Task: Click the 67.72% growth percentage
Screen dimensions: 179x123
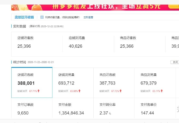Action: pyautogui.click(x=115, y=91)
